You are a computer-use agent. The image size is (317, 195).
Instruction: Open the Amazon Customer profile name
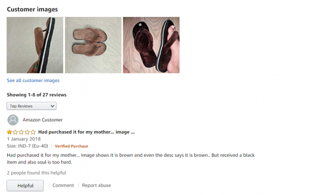[x=43, y=120]
